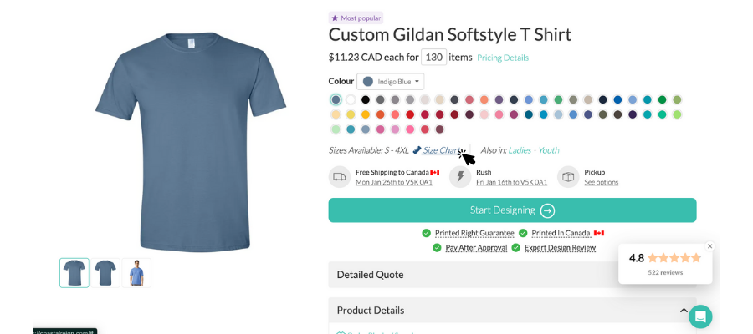Image resolution: width=753 pixels, height=334 pixels.
Task: Collapse the Product Details section
Action: click(684, 311)
